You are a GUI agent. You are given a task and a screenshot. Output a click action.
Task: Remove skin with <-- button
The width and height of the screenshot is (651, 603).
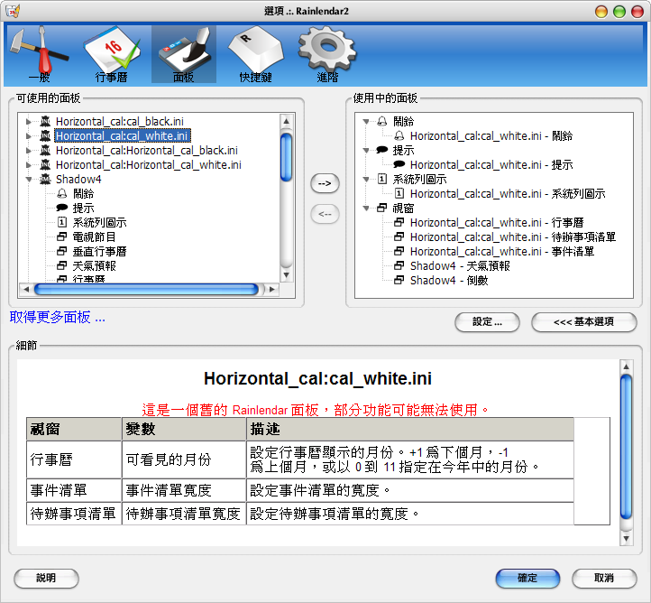click(x=325, y=215)
